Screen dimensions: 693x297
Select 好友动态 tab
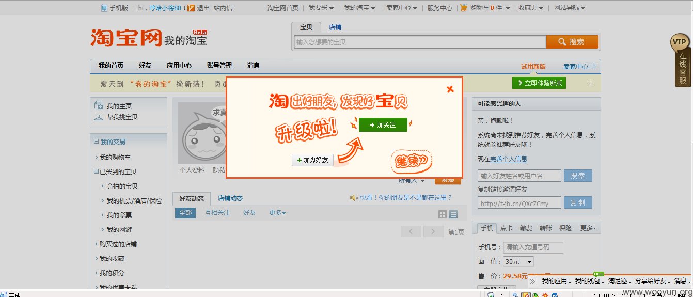[192, 198]
